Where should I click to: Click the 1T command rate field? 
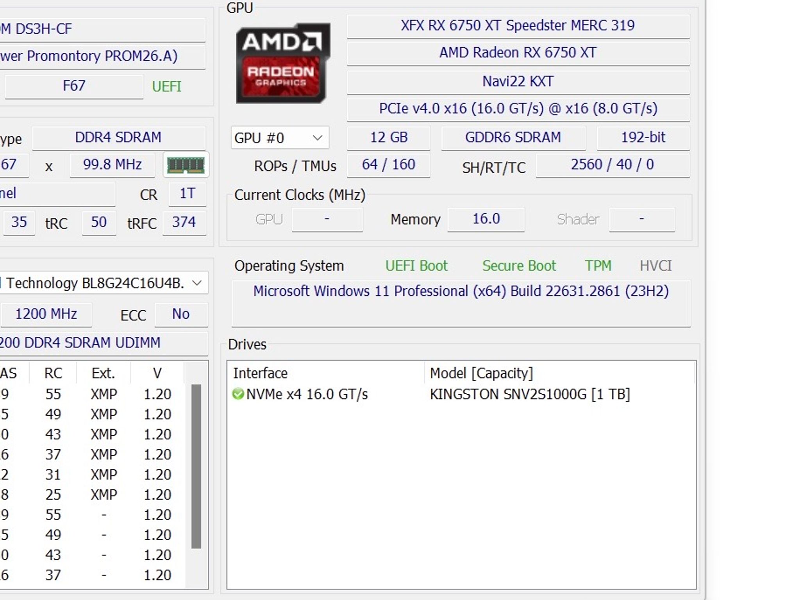(x=187, y=194)
